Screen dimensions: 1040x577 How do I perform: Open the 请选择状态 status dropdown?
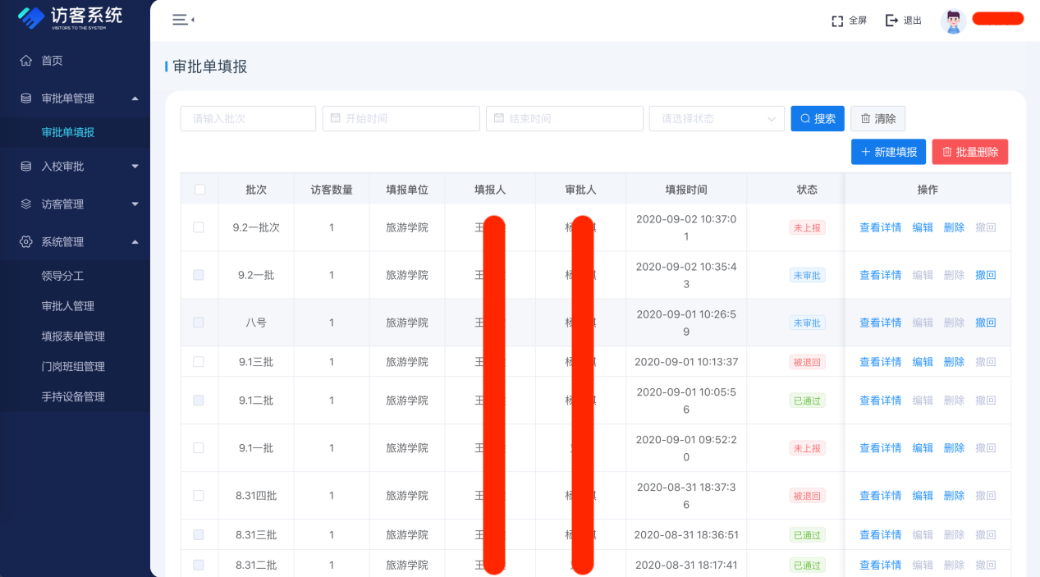coord(717,118)
